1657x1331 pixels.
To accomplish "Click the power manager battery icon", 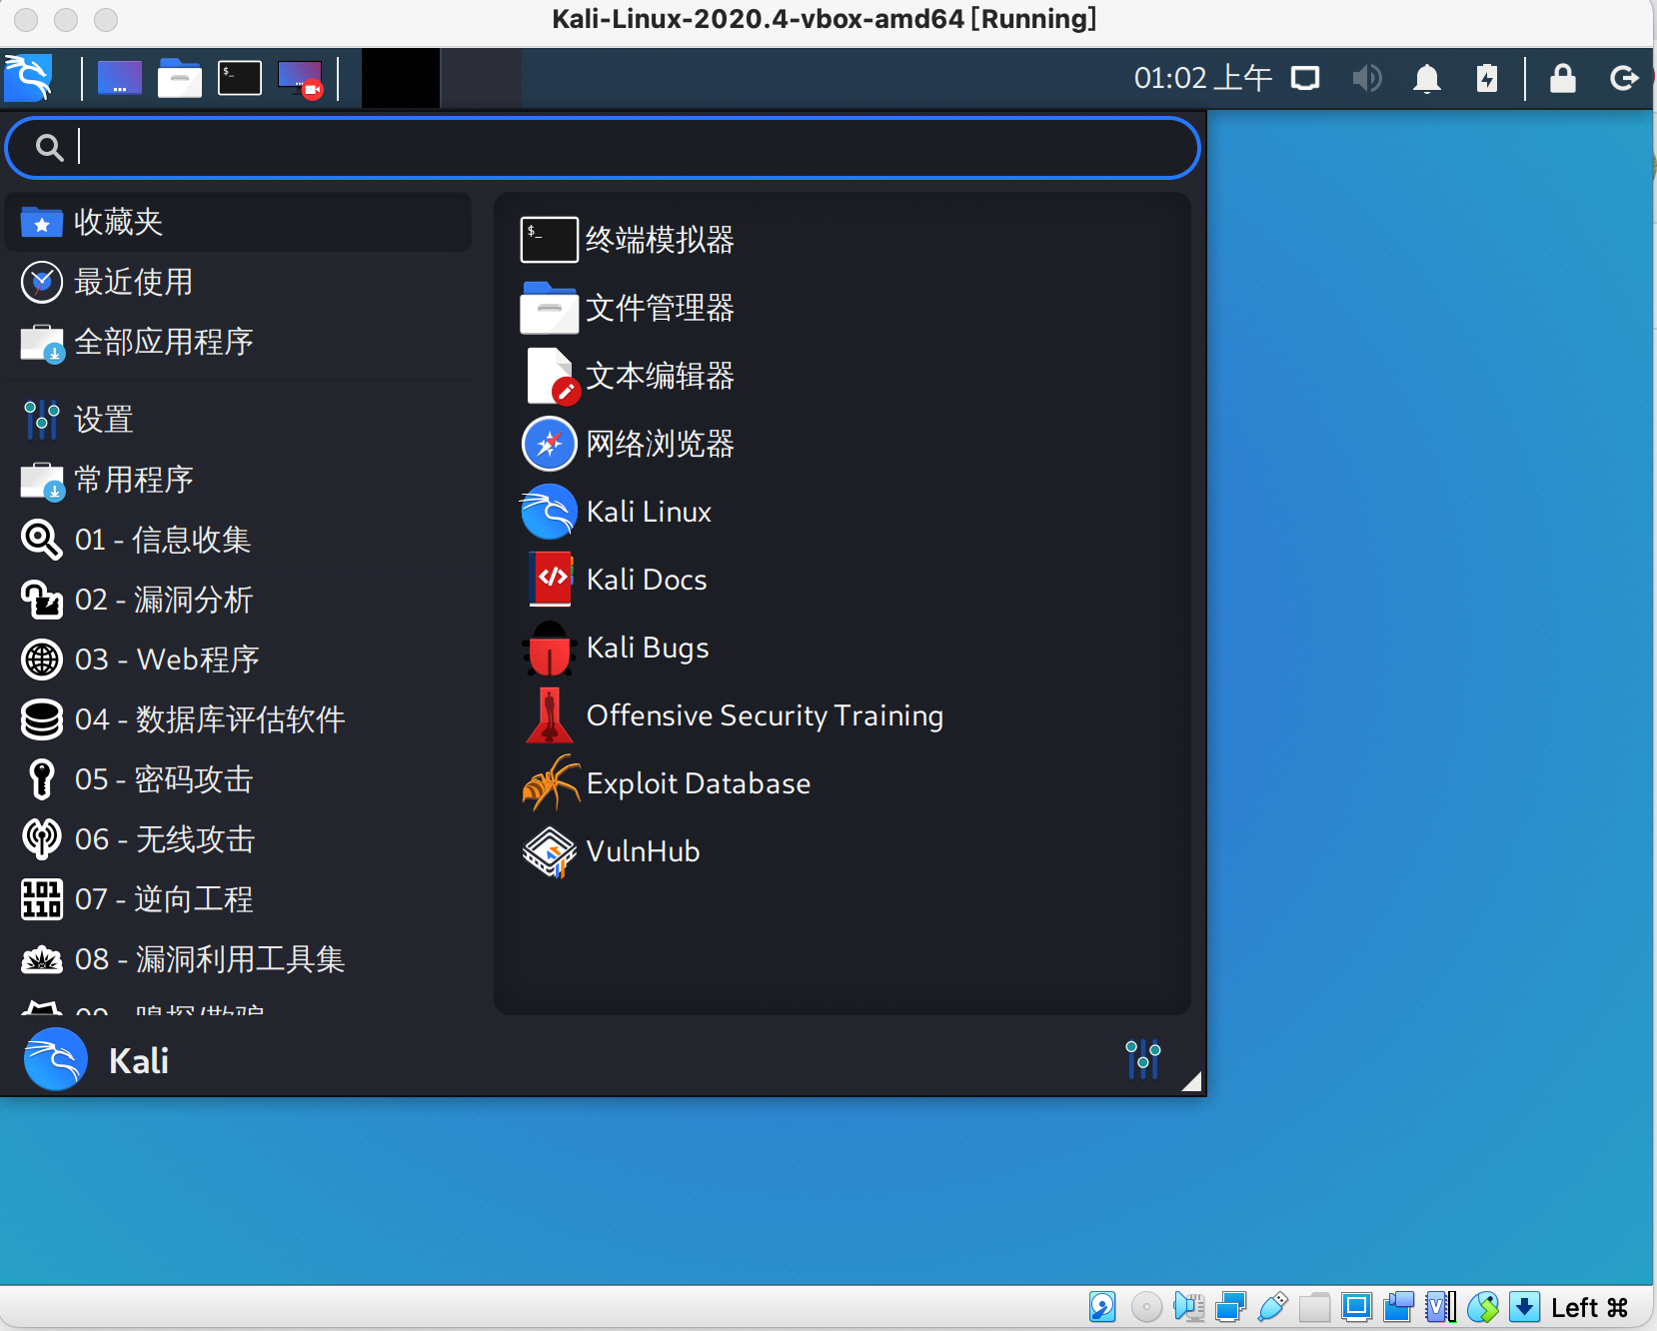I will click(1487, 78).
